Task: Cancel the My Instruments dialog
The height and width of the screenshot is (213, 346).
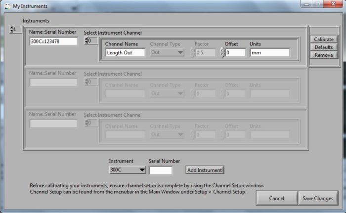Action: pyautogui.click(x=277, y=198)
